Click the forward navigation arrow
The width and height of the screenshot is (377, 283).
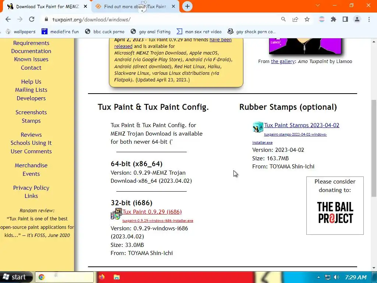20,19
